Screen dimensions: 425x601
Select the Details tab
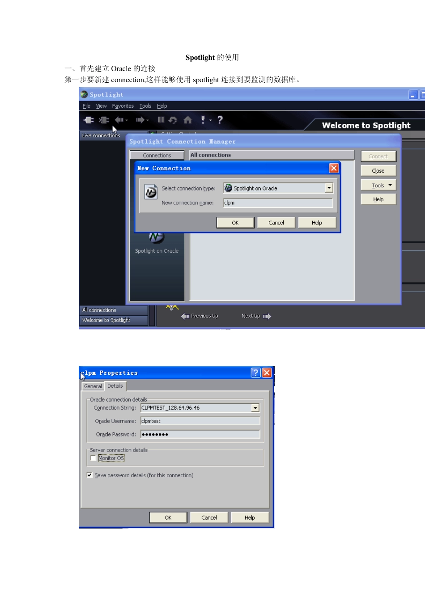pyautogui.click(x=115, y=385)
